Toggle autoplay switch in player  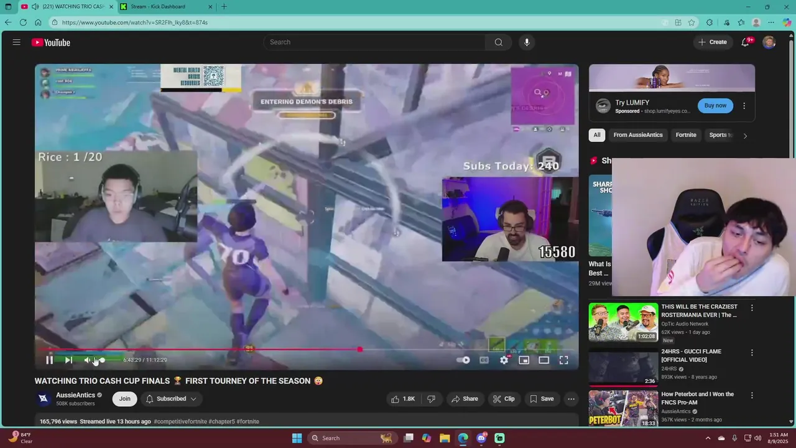tap(463, 360)
